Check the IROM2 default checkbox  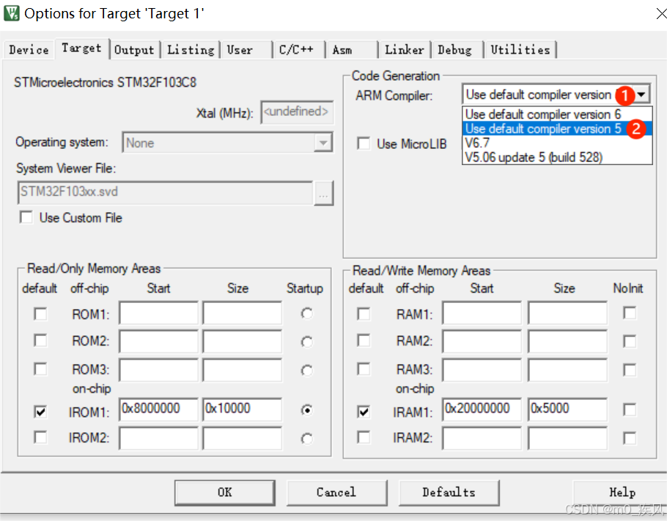[40, 437]
